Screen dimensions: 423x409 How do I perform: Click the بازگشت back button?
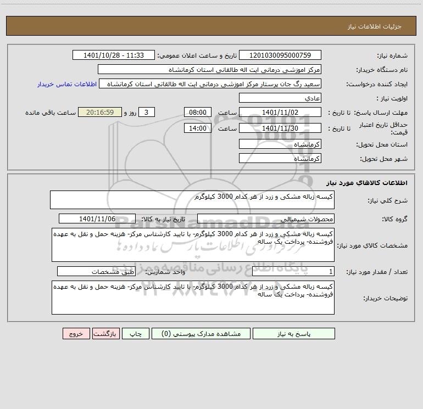tap(105, 333)
